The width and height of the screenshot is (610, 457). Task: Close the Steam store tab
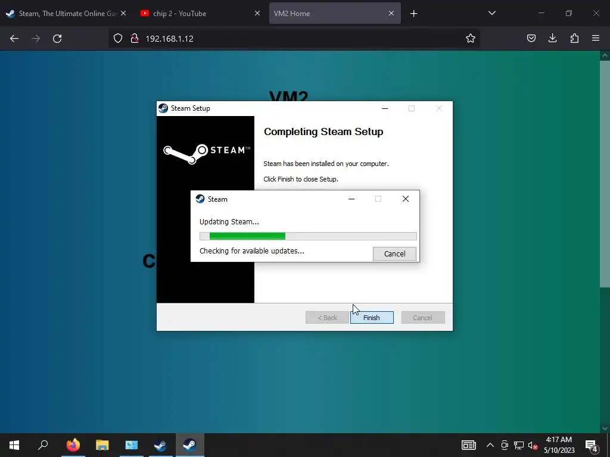[x=123, y=13]
